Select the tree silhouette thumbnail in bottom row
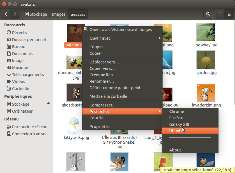Screen dimensions: 235x173 [76, 162]
